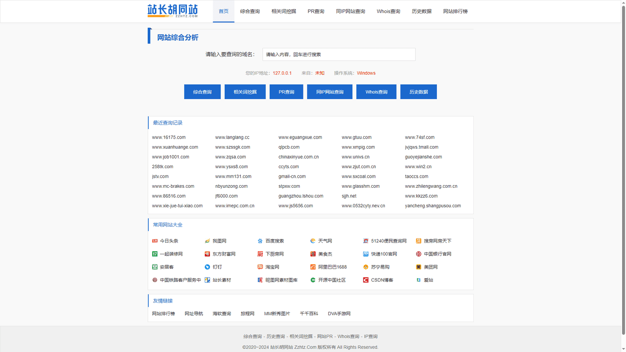Click the blue PR查询 button
This screenshot has width=626, height=352.
(286, 92)
